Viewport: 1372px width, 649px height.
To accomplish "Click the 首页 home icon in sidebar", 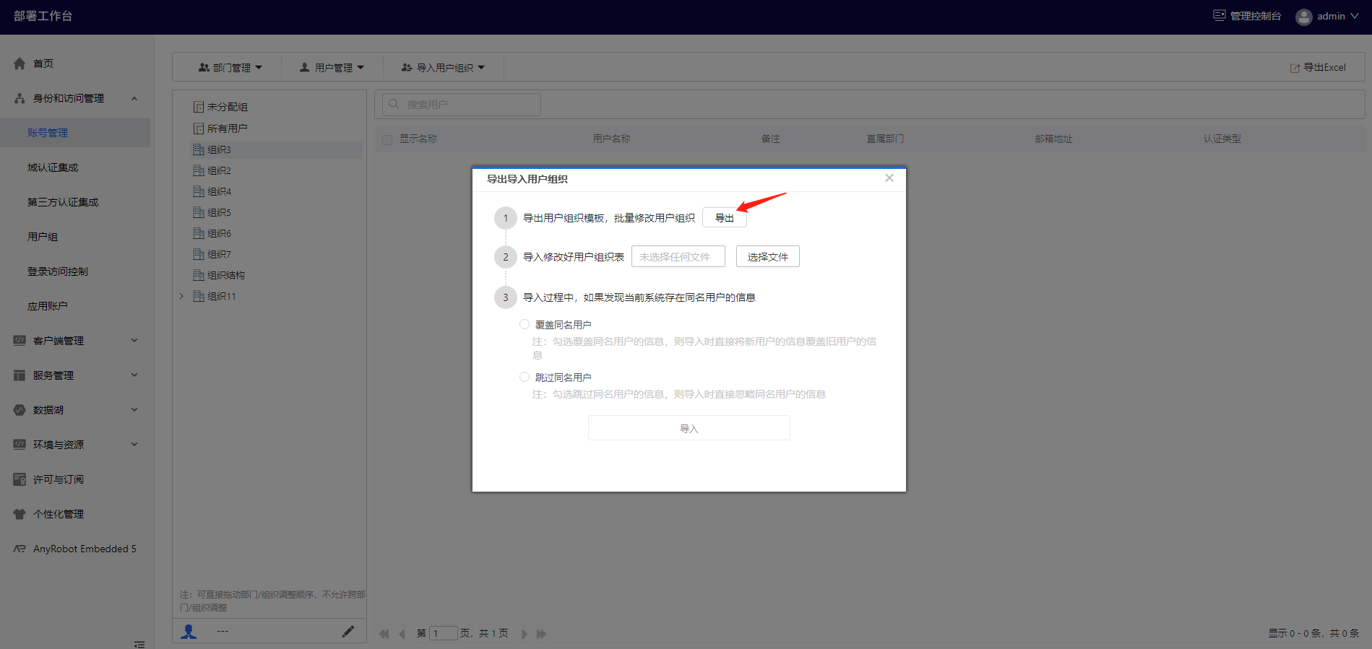I will pos(20,64).
